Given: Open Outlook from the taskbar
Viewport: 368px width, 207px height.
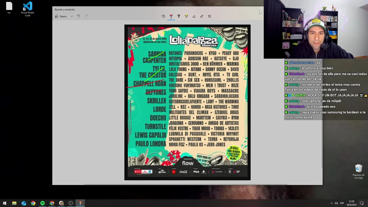Looking at the screenshot, I should (x=24, y=203).
